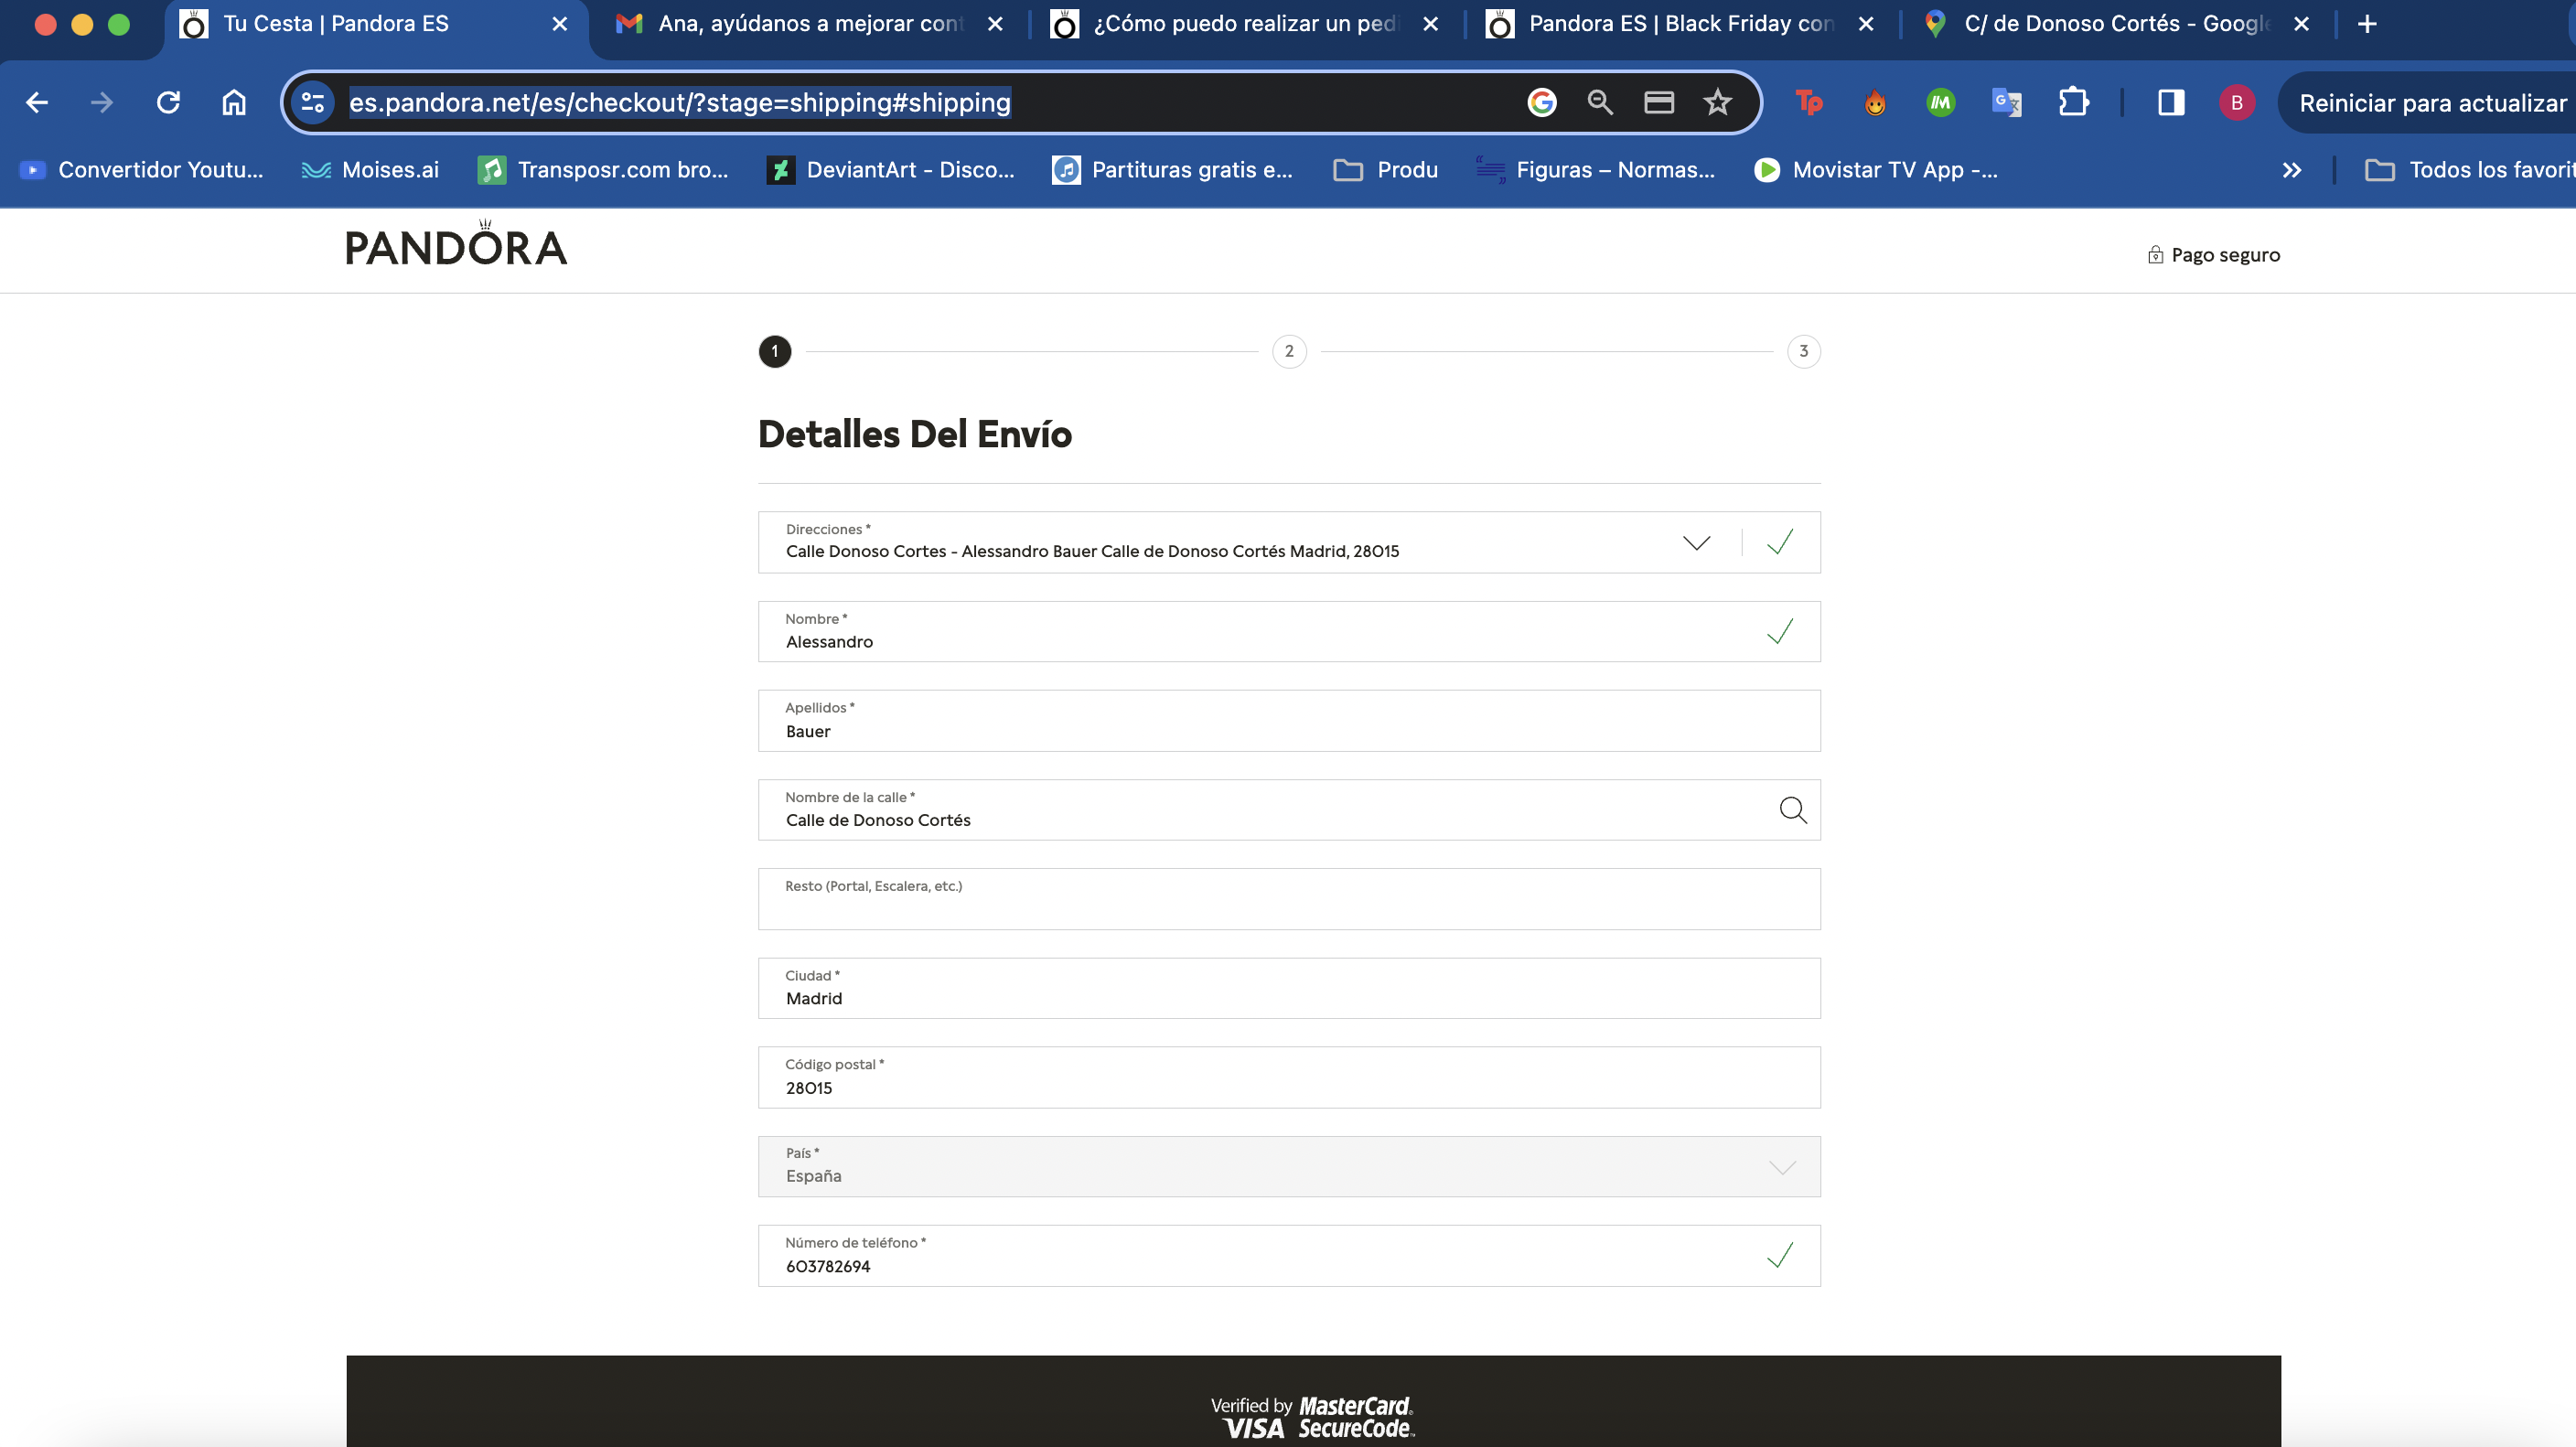Click the Resto (Portal, Escalera) field
Image resolution: width=2576 pixels, height=1447 pixels.
[1289, 899]
